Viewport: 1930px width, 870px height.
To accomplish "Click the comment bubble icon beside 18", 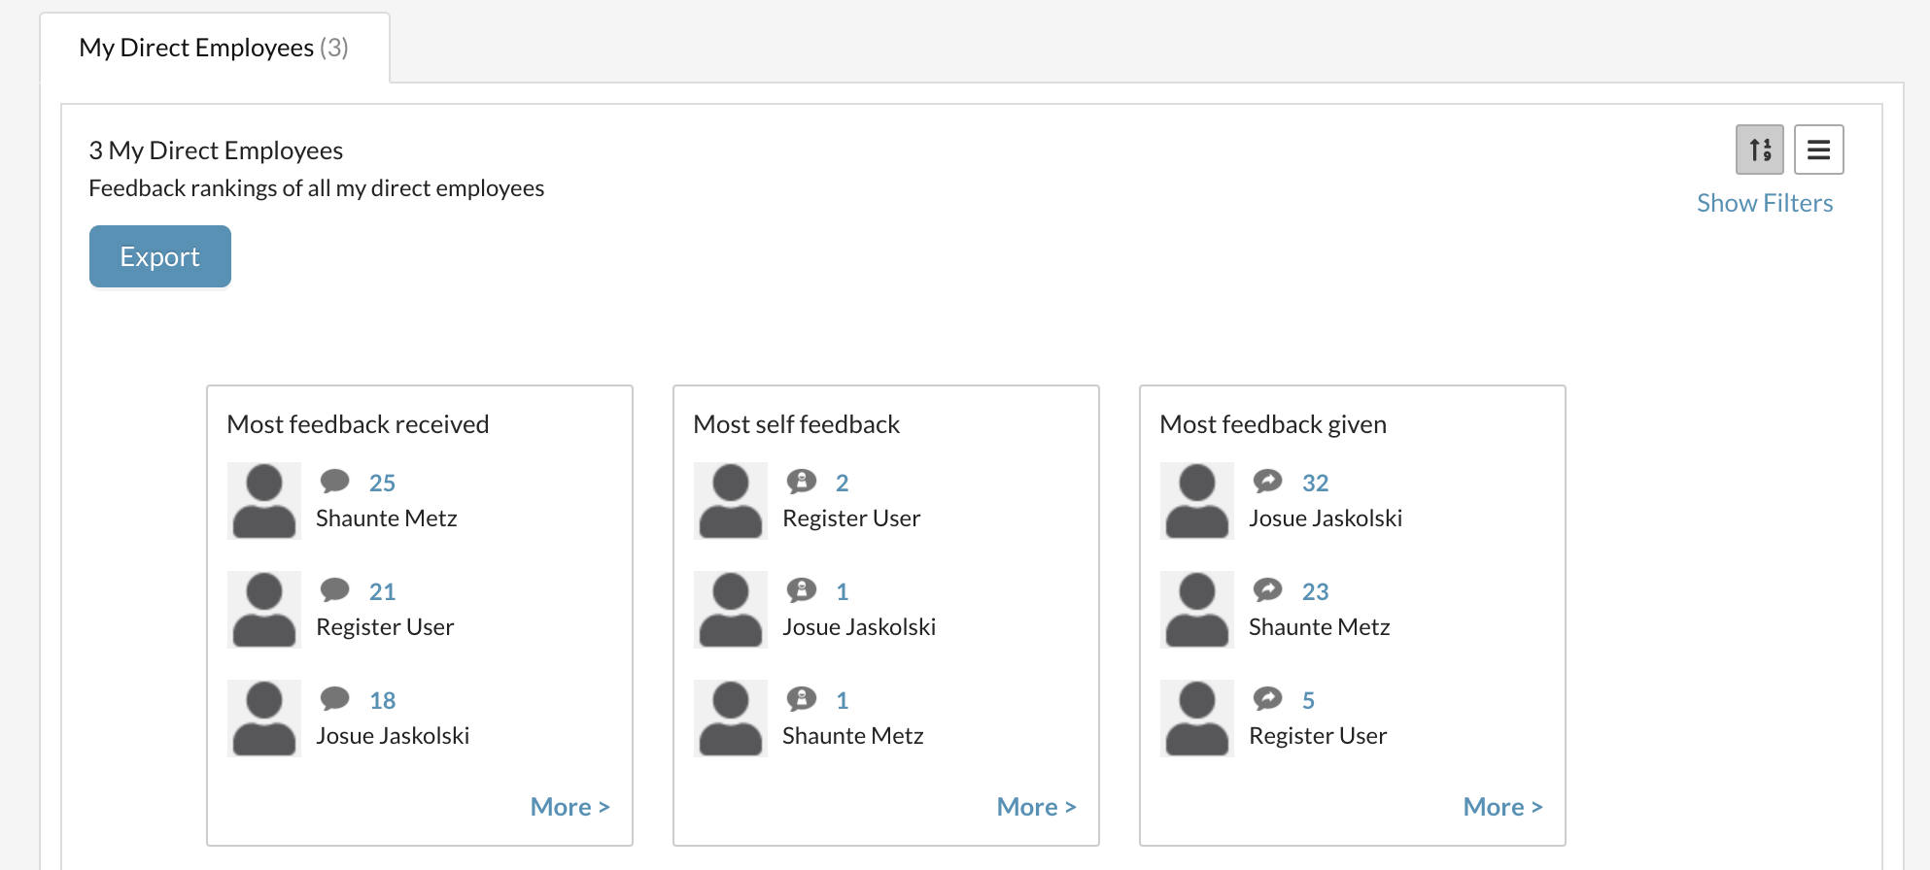I will [x=334, y=698].
